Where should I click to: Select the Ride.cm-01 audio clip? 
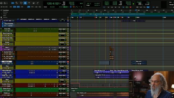coord(139,63)
